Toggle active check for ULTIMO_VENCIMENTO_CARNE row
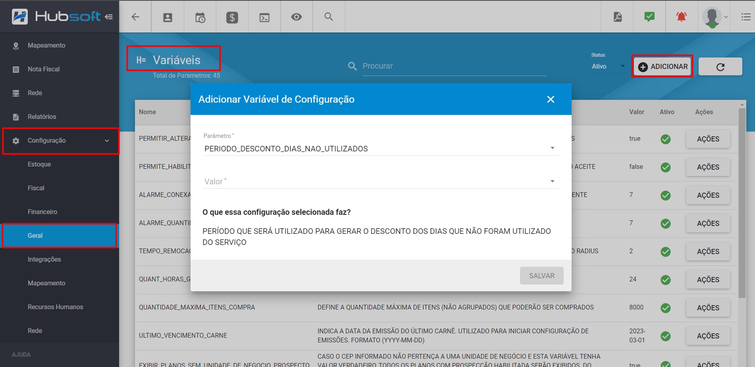755x367 pixels. (666, 336)
